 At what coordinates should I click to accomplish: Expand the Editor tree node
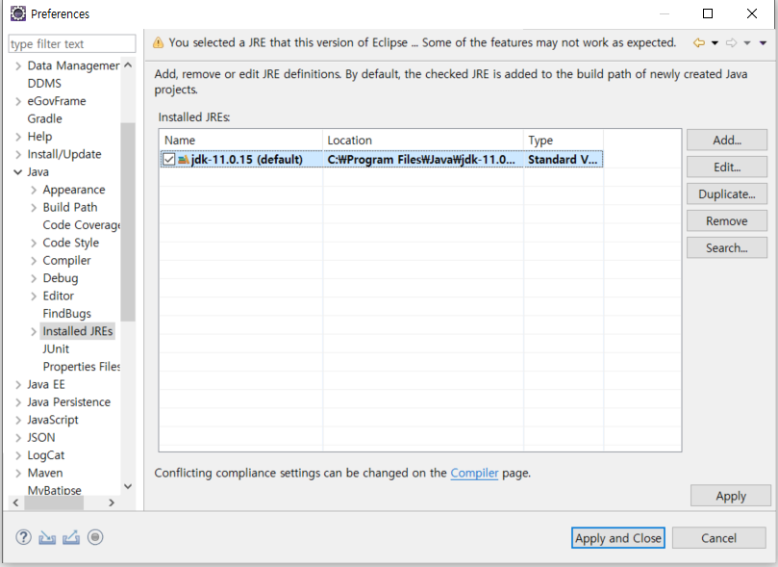[34, 296]
